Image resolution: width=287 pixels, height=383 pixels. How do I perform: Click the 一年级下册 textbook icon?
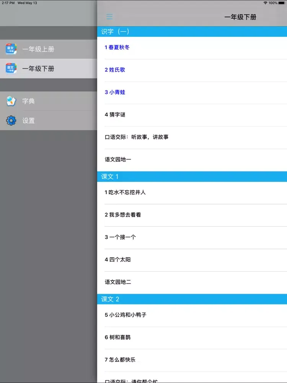coord(11,69)
